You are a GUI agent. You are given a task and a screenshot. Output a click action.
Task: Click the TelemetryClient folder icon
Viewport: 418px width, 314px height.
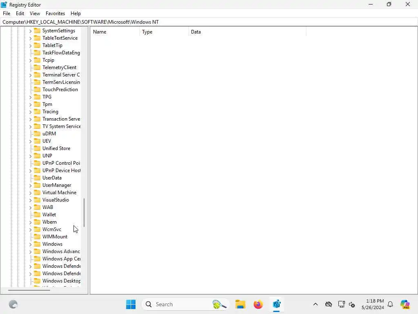[37, 67]
